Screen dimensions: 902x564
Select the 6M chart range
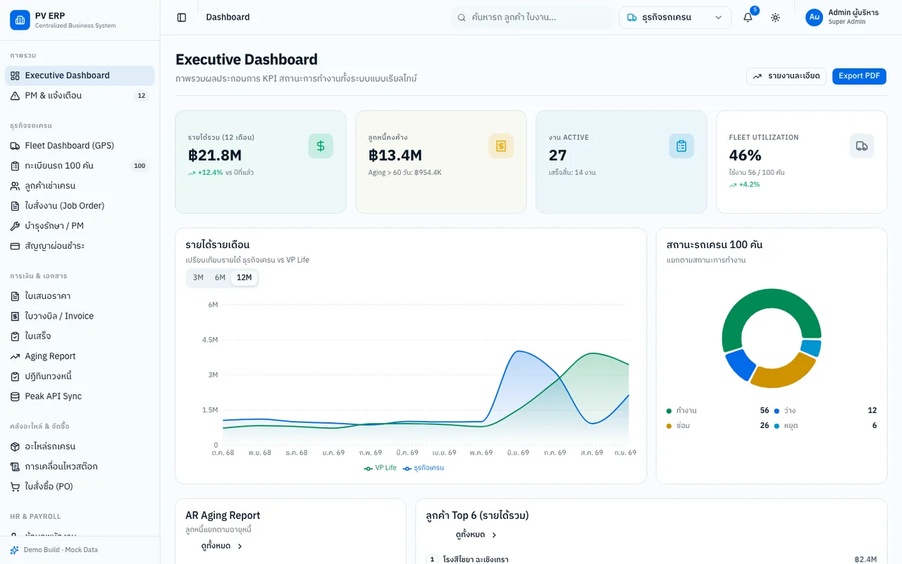click(220, 278)
